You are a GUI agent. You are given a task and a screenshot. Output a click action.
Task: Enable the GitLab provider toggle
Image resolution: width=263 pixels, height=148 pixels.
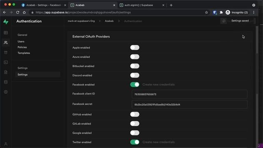pos(135,124)
